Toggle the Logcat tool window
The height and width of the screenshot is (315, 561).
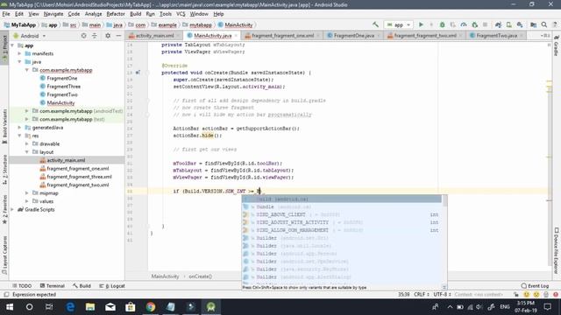(x=112, y=286)
